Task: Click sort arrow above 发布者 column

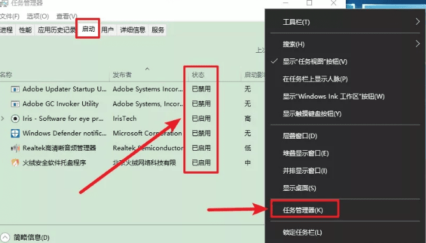Action: pyautogui.click(x=147, y=69)
